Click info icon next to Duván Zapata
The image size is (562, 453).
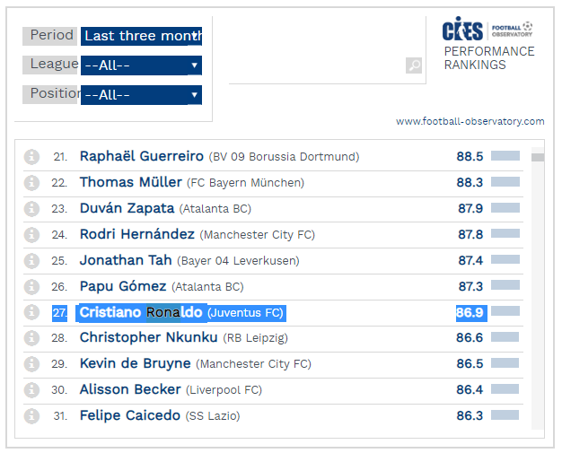(31, 209)
